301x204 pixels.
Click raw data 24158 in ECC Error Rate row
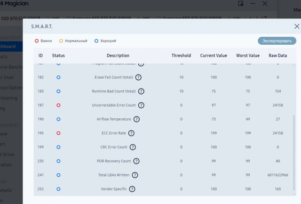point(278,133)
